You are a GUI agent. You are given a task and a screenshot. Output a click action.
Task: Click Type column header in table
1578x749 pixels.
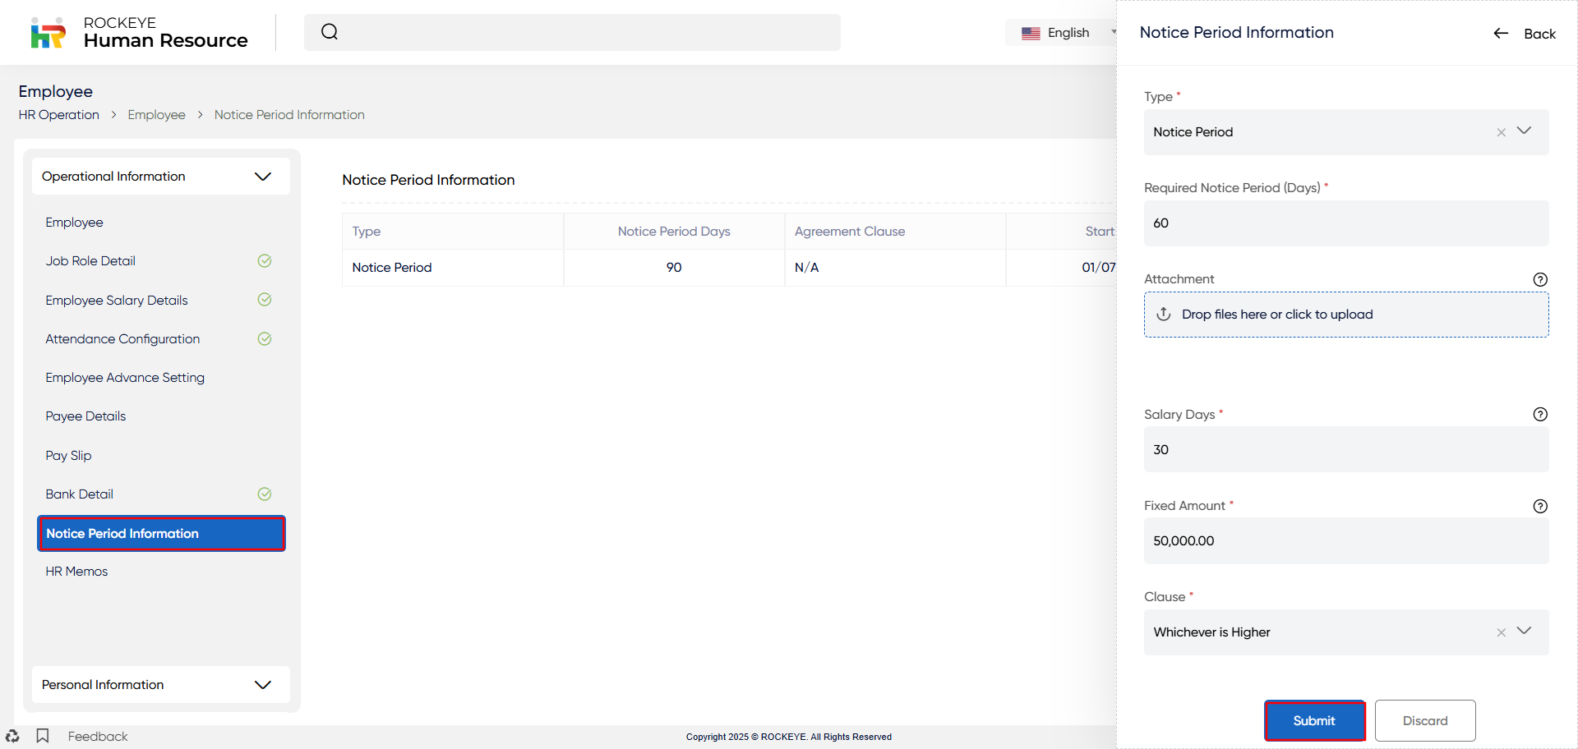(453, 232)
